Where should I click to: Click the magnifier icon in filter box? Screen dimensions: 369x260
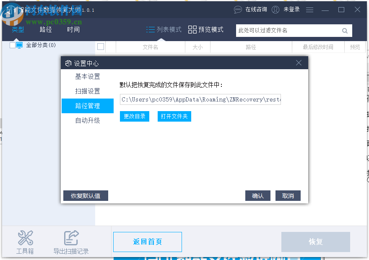pos(345,31)
